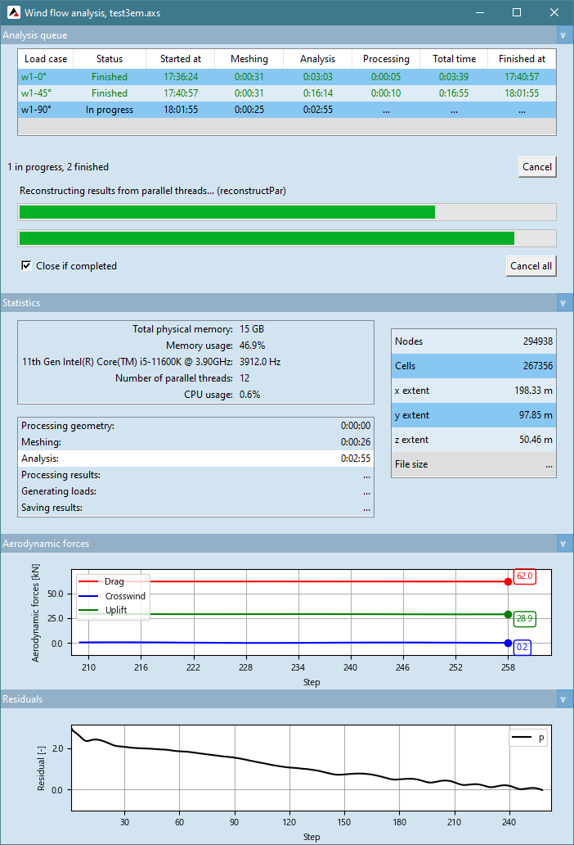Click the red Drag value marker 62.0

coord(524,576)
